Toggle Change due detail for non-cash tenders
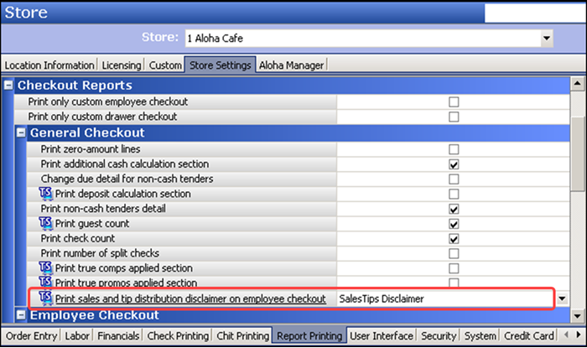The image size is (587, 348). tap(454, 179)
